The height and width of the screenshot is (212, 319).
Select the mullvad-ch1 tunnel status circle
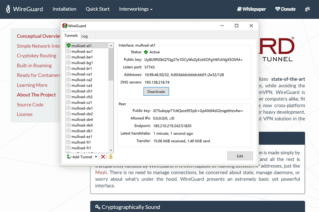pos(69,91)
